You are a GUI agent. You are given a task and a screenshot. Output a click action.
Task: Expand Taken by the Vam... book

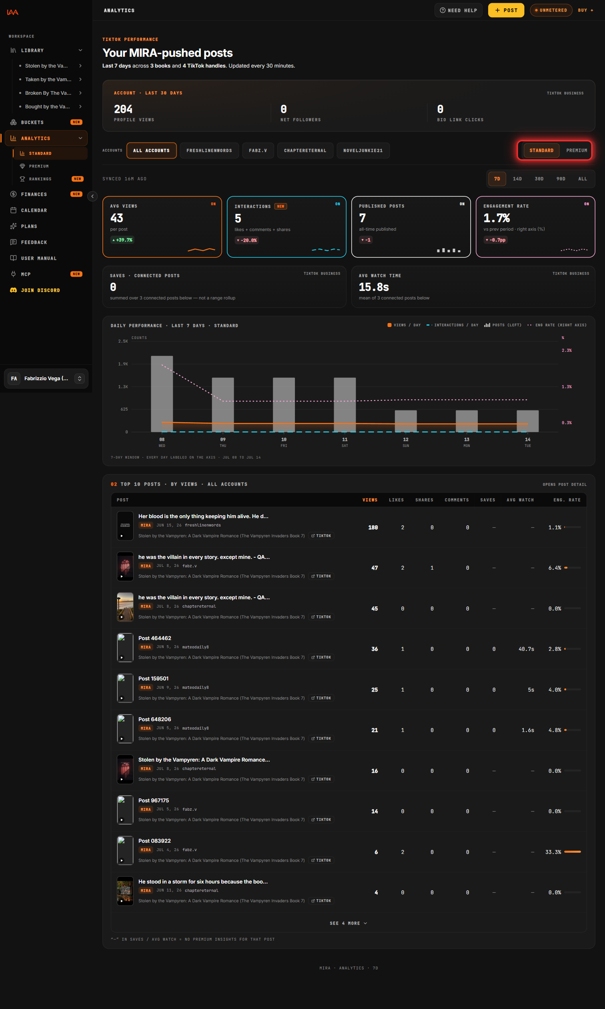point(80,80)
